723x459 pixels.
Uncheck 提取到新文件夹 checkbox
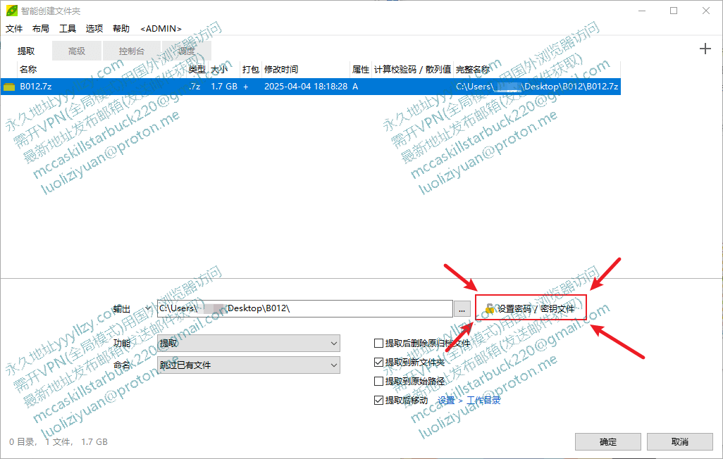coord(378,363)
